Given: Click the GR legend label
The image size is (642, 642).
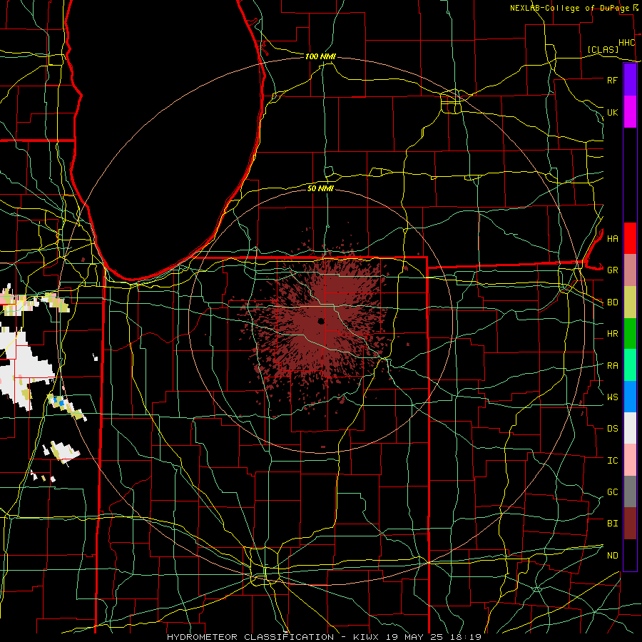Looking at the screenshot, I should pyautogui.click(x=613, y=270).
